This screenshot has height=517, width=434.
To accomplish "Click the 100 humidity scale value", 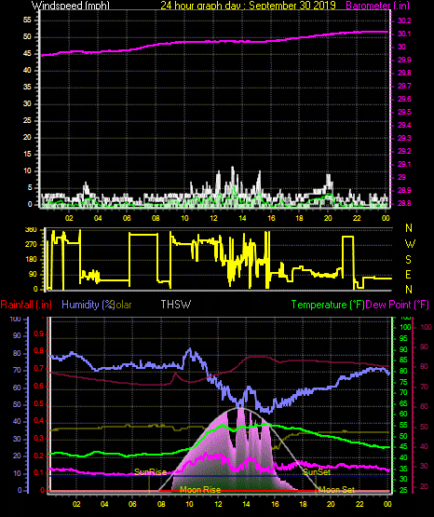I will 15,319.
